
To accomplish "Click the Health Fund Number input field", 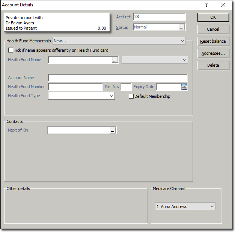I will click(x=75, y=87).
